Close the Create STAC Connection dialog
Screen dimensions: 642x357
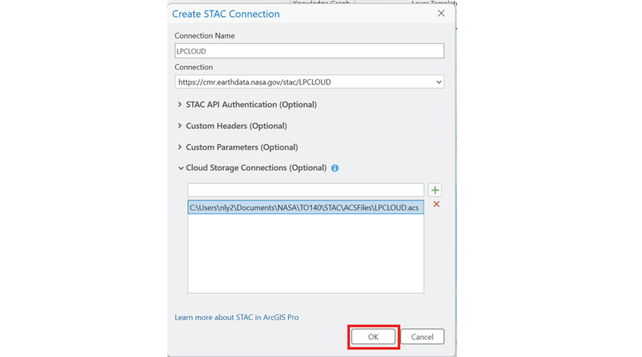tap(441, 13)
